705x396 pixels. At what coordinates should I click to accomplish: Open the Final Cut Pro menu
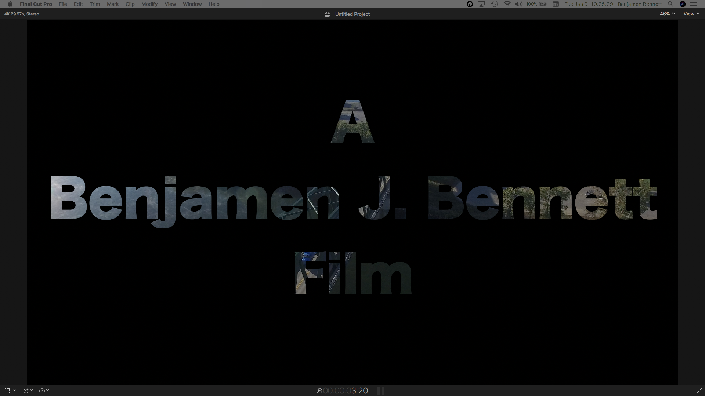36,4
